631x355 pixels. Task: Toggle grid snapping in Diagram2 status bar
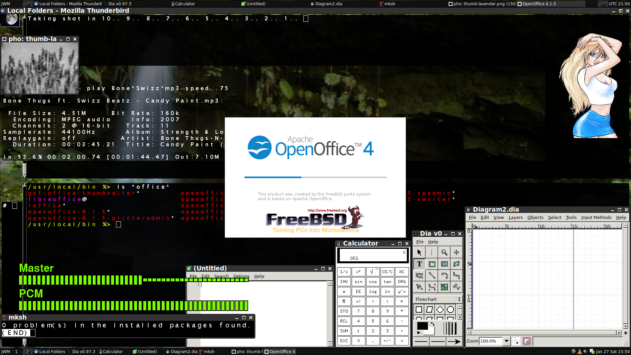(516, 341)
